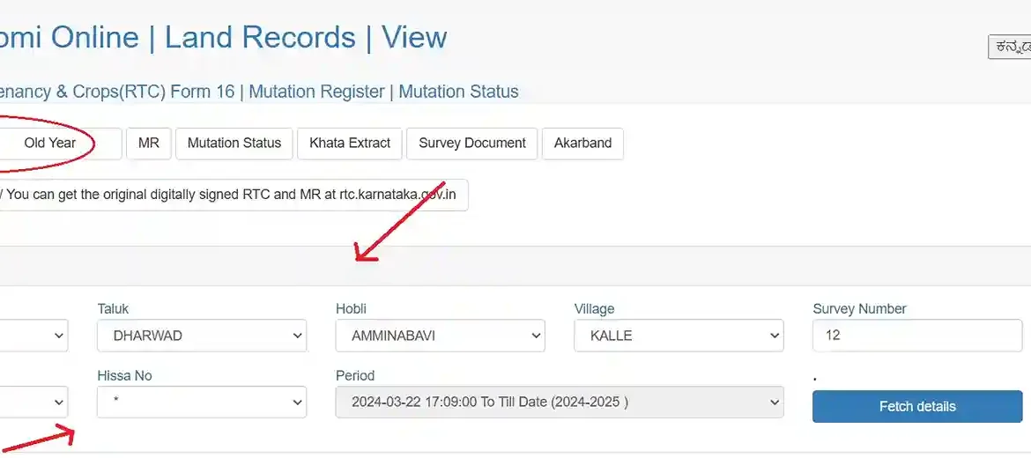1031x458 pixels.
Task: Open the Hissa No dropdown
Action: tap(202, 403)
